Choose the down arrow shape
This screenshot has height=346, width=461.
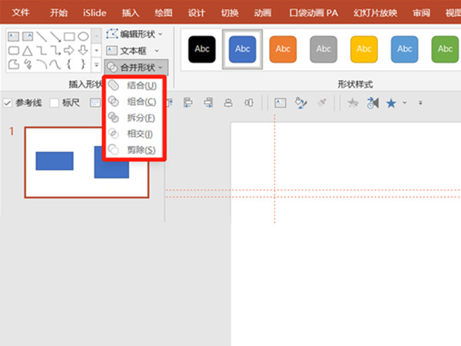[83, 51]
